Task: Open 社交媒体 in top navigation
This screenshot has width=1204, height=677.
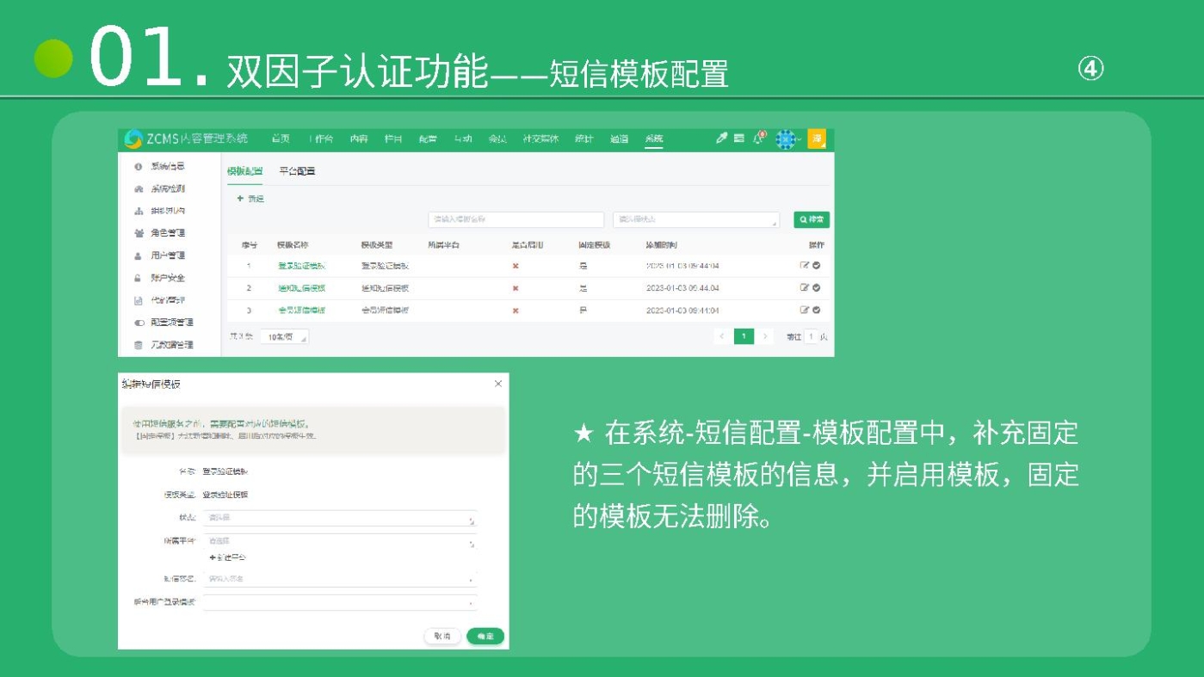Action: 540,138
